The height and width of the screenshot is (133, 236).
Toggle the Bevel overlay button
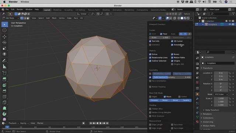[176, 100]
